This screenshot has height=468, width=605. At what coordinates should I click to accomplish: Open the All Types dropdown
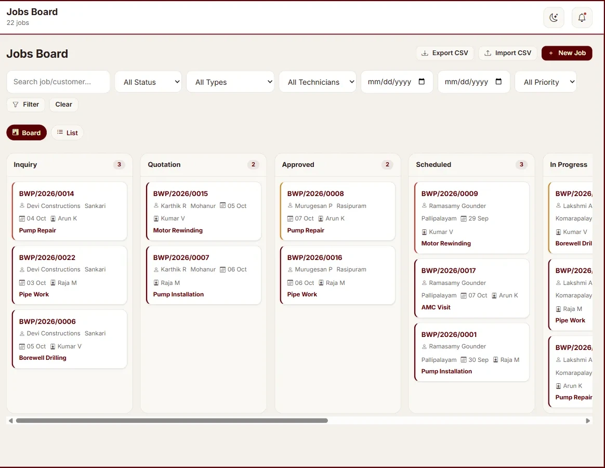(x=230, y=82)
